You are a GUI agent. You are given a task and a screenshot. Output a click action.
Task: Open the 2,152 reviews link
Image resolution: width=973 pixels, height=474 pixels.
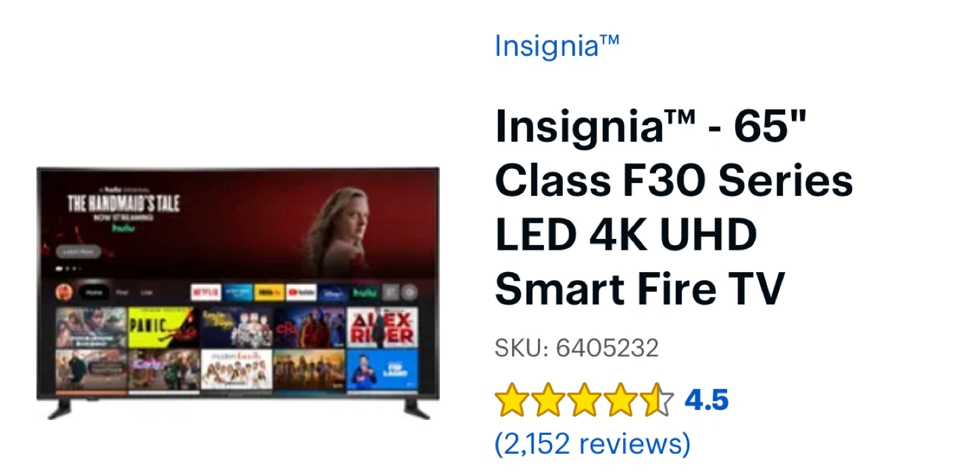coord(593,444)
